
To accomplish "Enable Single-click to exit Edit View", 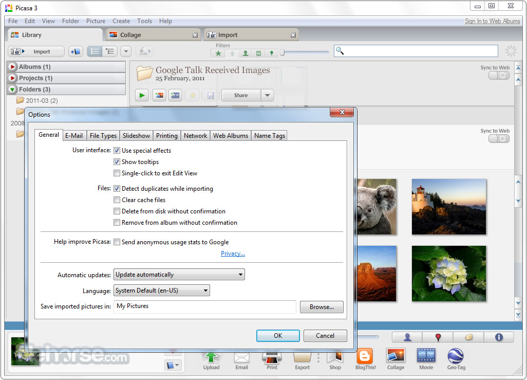I will pos(117,173).
